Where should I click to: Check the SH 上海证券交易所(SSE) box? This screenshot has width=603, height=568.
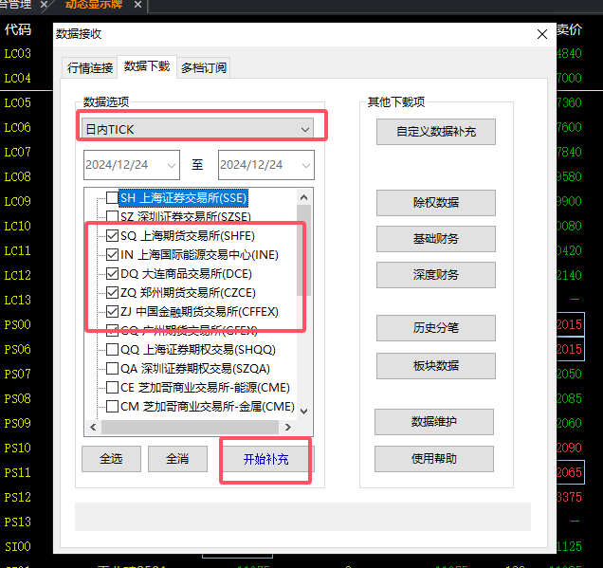tap(112, 197)
